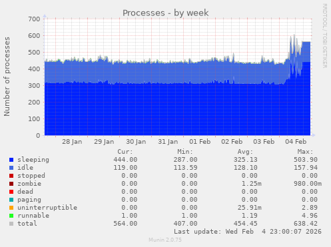This screenshot has height=247, width=331.
Task: Click the 600 y-axis tick label
Action: (x=34, y=36)
